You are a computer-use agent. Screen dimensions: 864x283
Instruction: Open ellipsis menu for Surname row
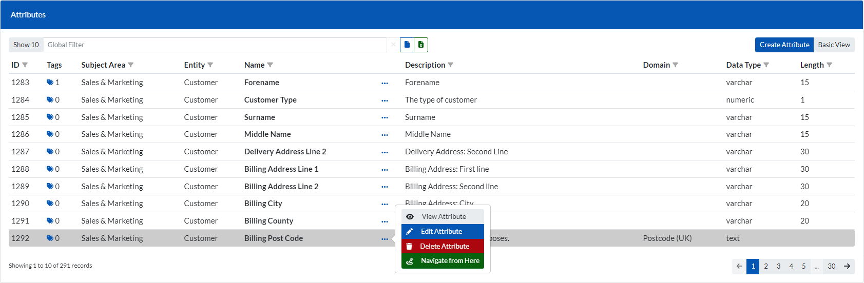pyautogui.click(x=385, y=118)
